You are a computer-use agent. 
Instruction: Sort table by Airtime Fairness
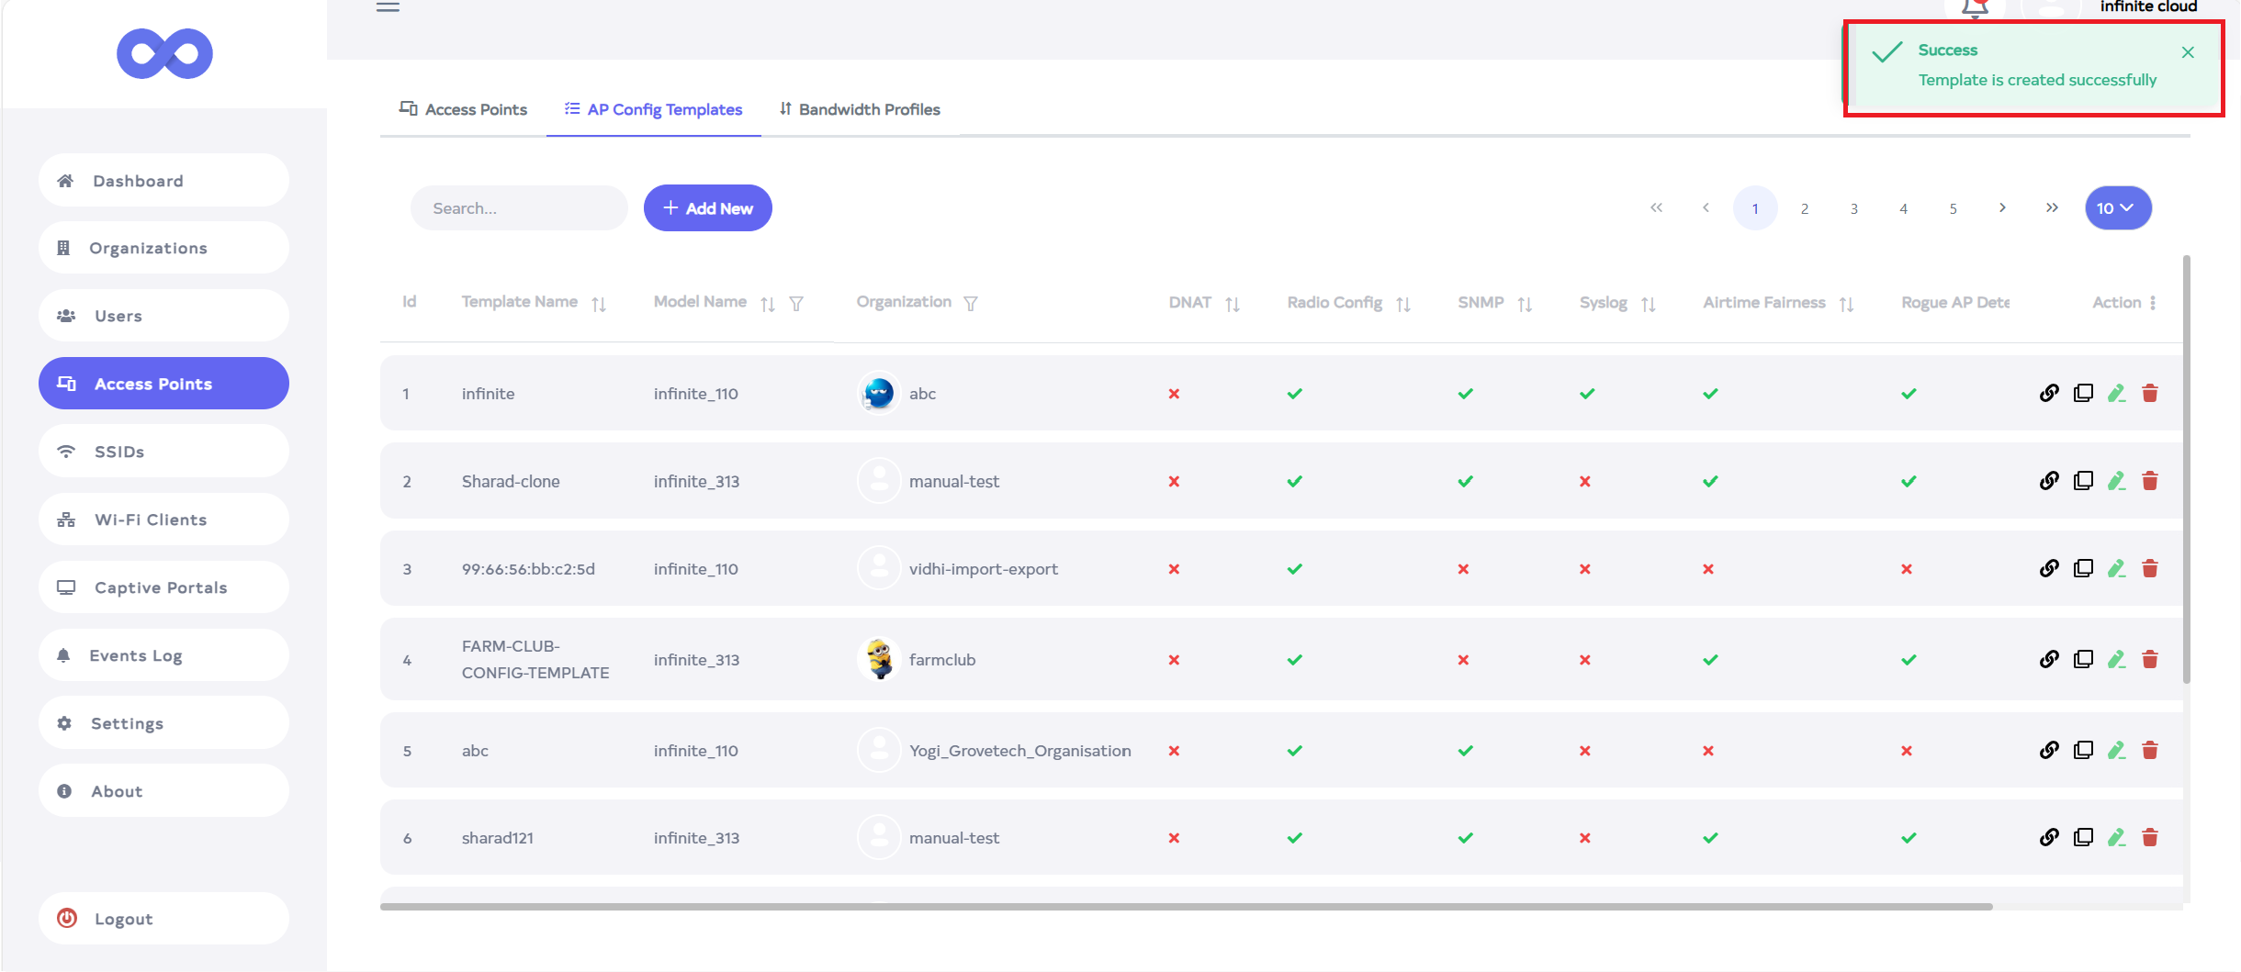coord(1846,304)
